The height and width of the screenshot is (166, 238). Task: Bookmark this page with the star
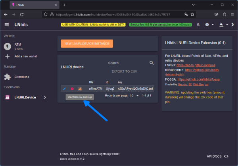coord(192,14)
